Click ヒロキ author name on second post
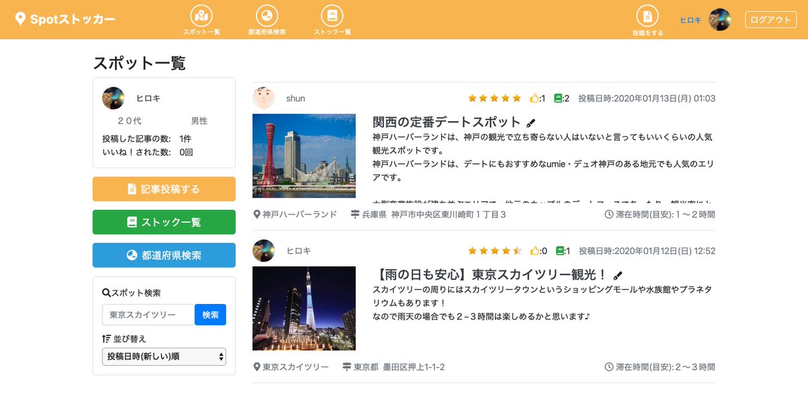 [x=299, y=251]
